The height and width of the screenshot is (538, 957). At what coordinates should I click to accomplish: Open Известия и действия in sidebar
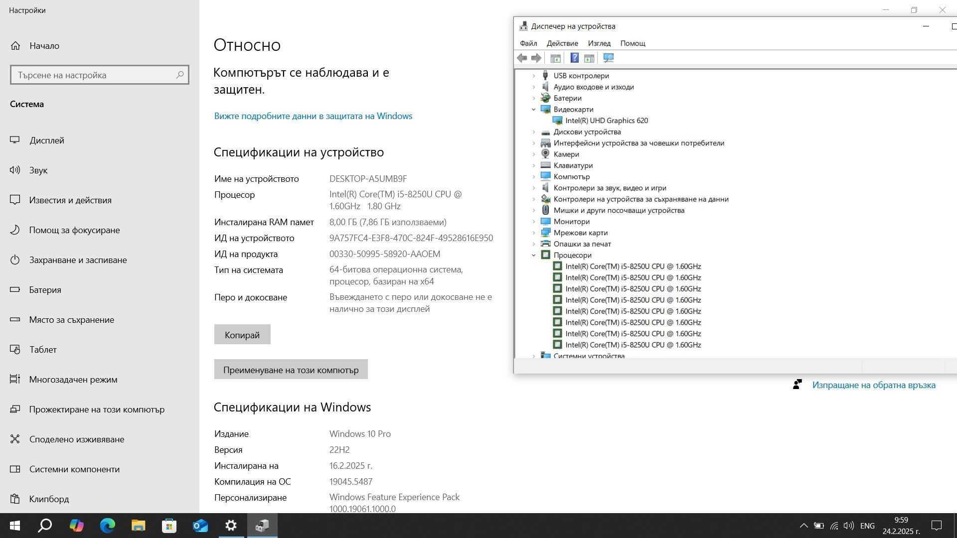click(x=70, y=200)
